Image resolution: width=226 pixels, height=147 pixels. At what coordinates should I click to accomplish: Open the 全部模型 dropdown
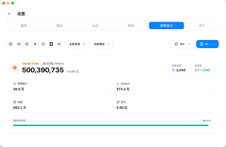(102, 44)
